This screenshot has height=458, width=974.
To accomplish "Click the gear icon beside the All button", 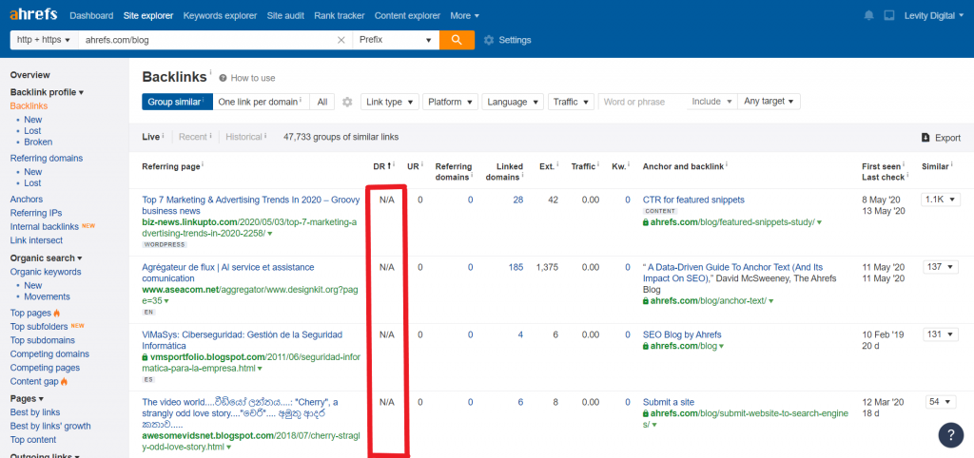I will pyautogui.click(x=347, y=102).
